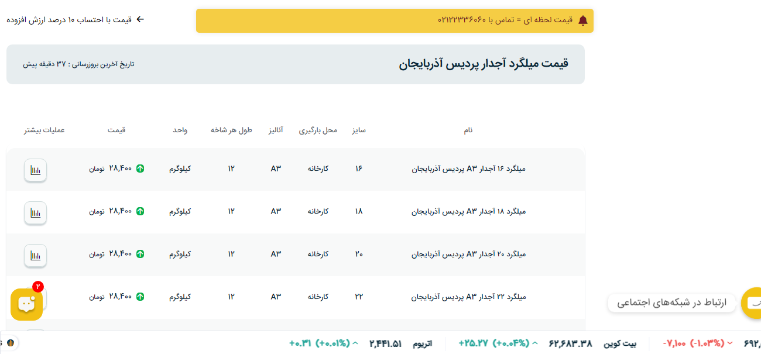Click the small logo icon in ticker bar
761x354 pixels.
click(x=9, y=342)
